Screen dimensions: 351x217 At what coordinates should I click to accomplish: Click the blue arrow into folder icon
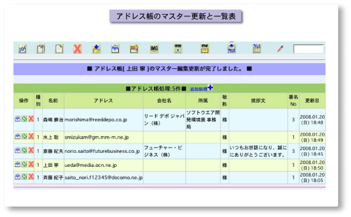coord(97,48)
